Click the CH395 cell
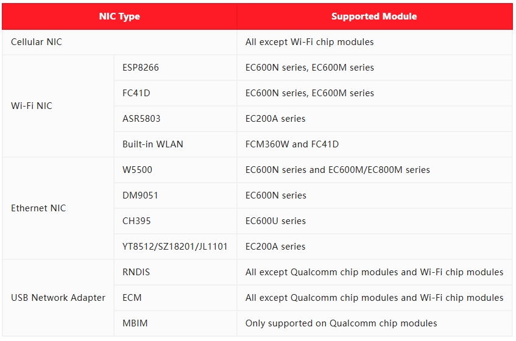Viewport: 516px width, 341px height. click(x=136, y=221)
